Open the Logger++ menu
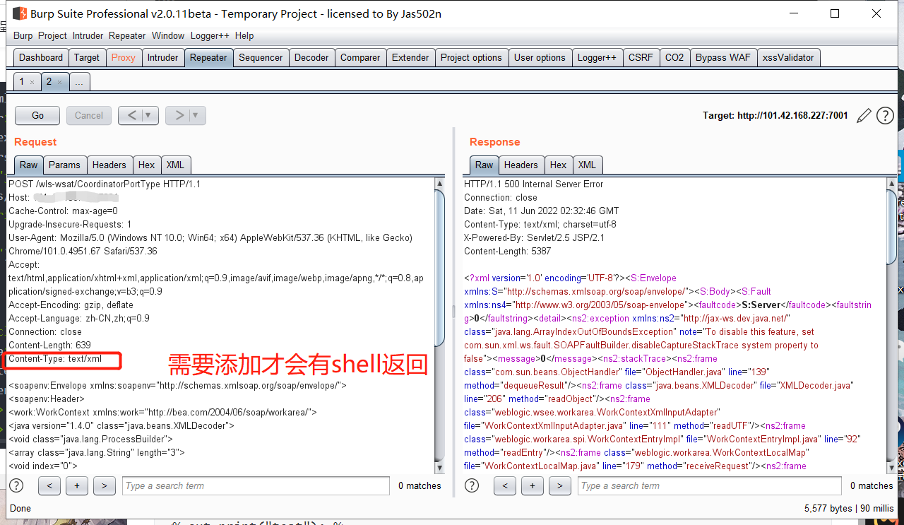Image resolution: width=904 pixels, height=525 pixels. coord(210,35)
